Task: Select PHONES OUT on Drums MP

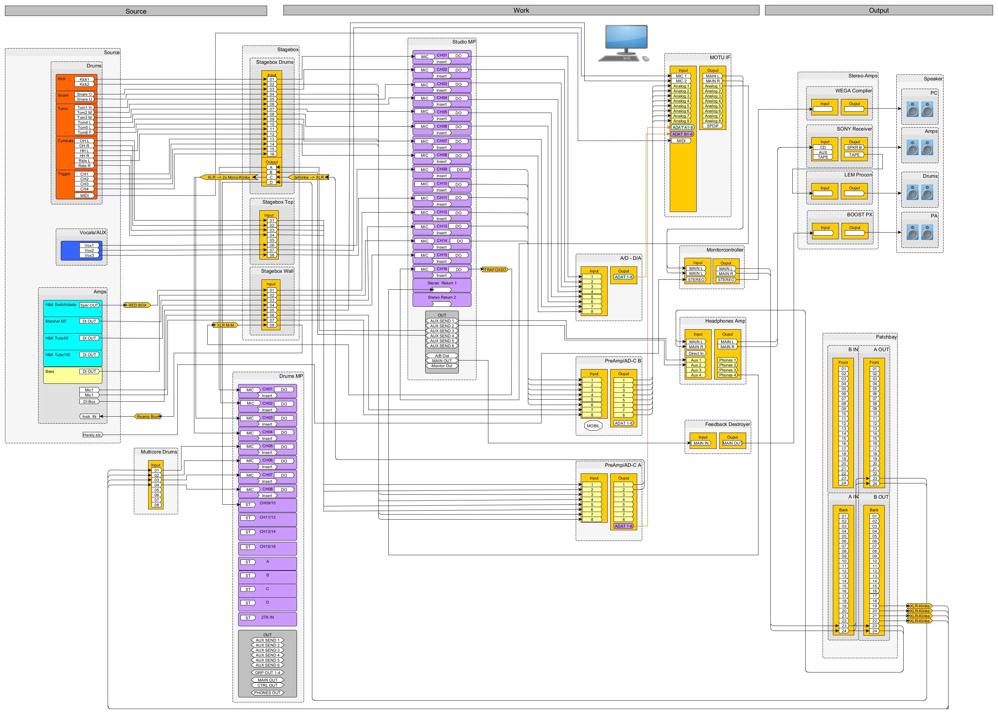Action: click(267, 693)
